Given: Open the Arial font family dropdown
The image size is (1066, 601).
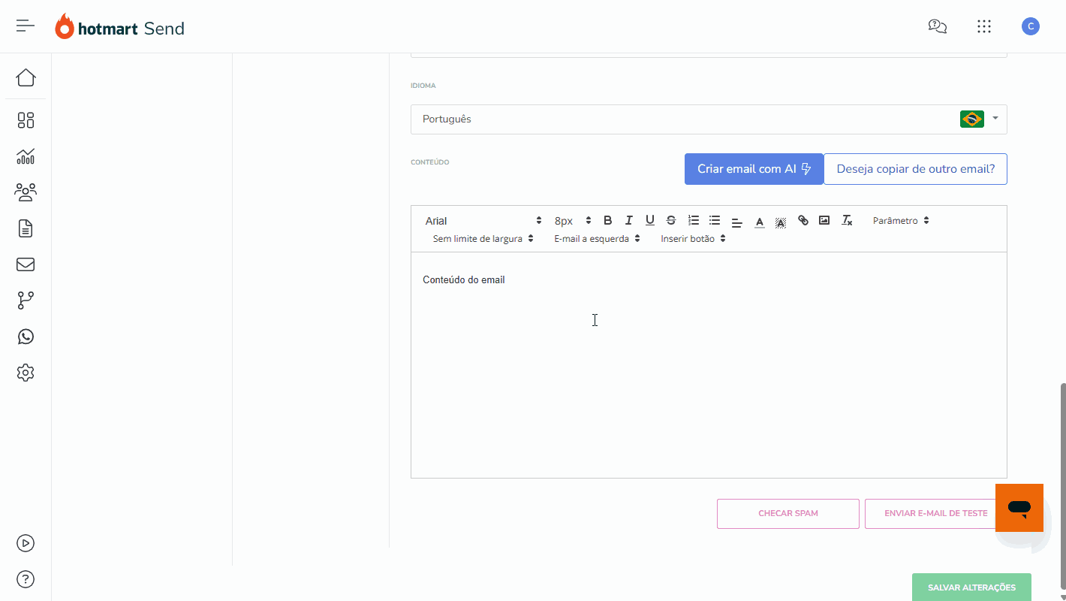Looking at the screenshot, I should 483,221.
